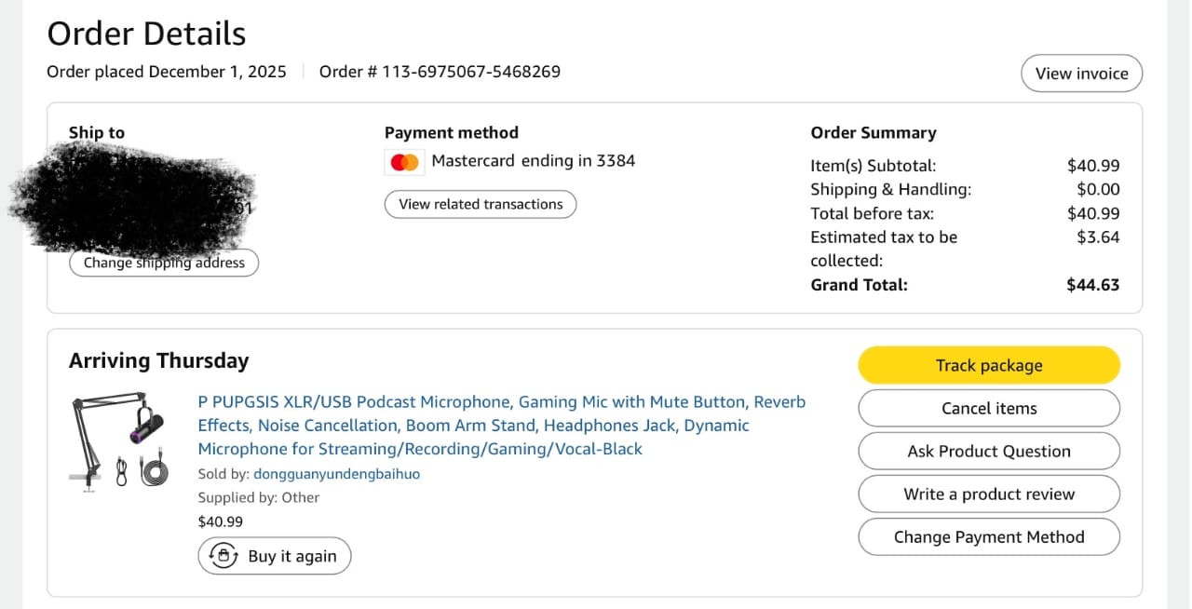Viewport: 1192px width, 609px height.
Task: Click the Shipping & Handling $0.00 value
Action: 1098,189
